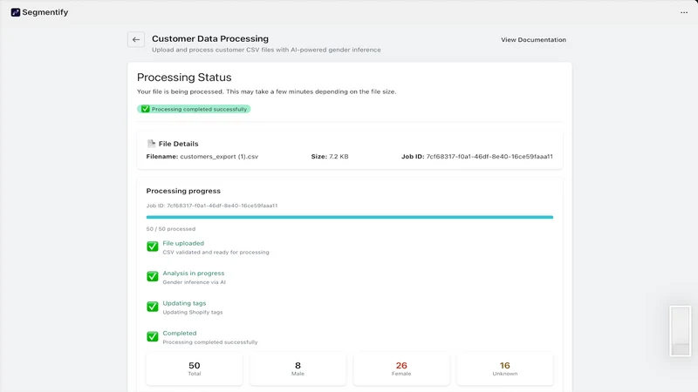Image resolution: width=698 pixels, height=392 pixels.
Task: Click the Segmentify logo icon
Action: 16,12
